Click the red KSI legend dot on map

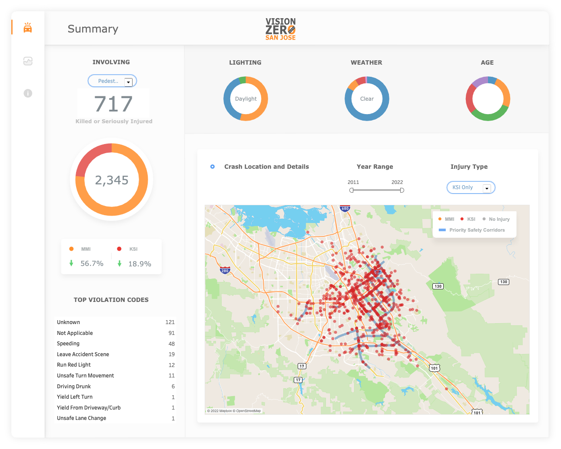[462, 219]
